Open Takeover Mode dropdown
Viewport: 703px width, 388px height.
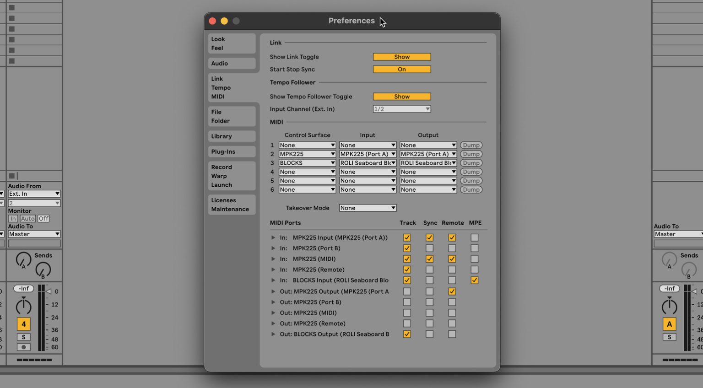[x=368, y=208]
